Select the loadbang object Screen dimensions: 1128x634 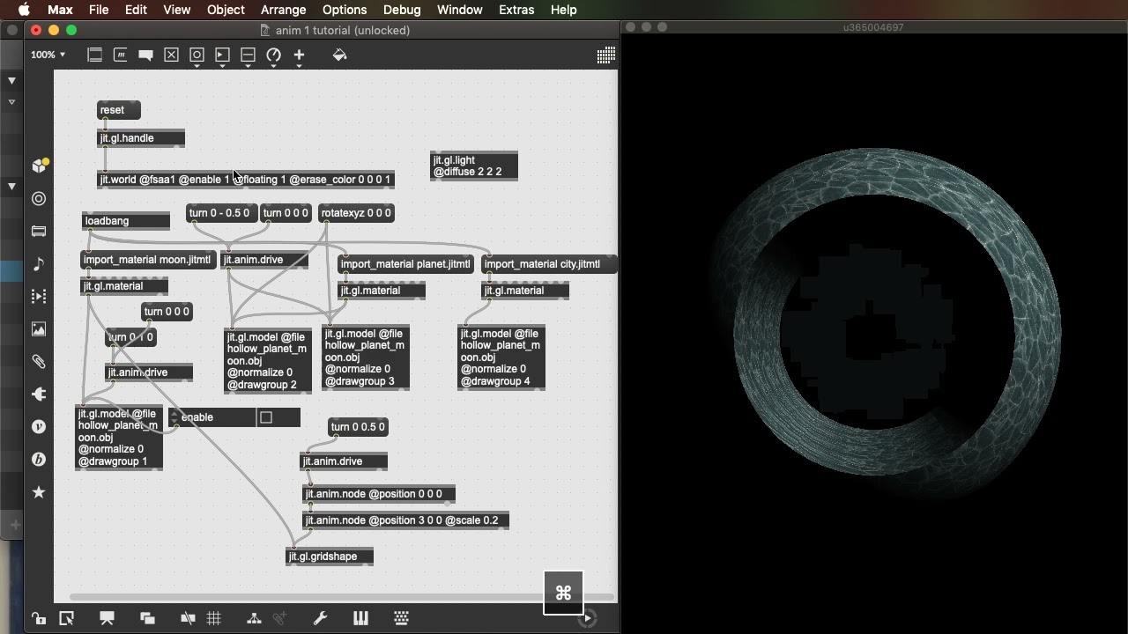(x=126, y=221)
